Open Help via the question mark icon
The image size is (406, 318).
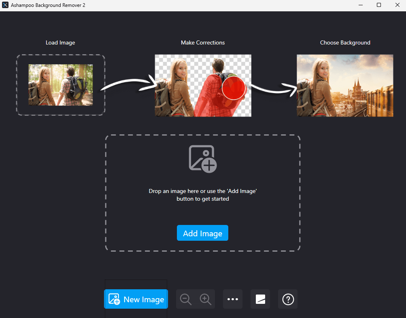pyautogui.click(x=287, y=299)
